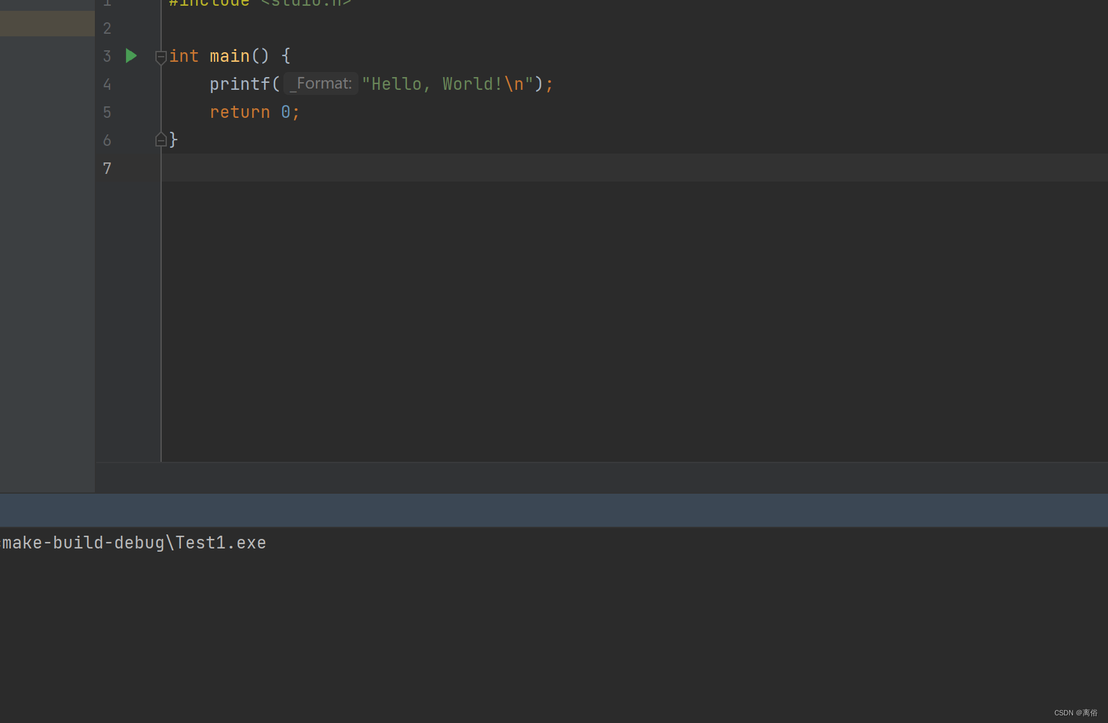Click the return keyword on line 5
Screen dimensions: 1108x723
(x=240, y=112)
